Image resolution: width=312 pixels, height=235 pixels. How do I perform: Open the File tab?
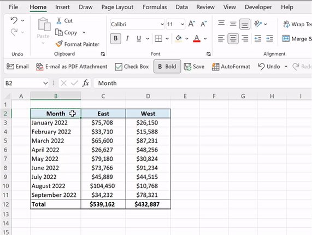[x=13, y=7]
